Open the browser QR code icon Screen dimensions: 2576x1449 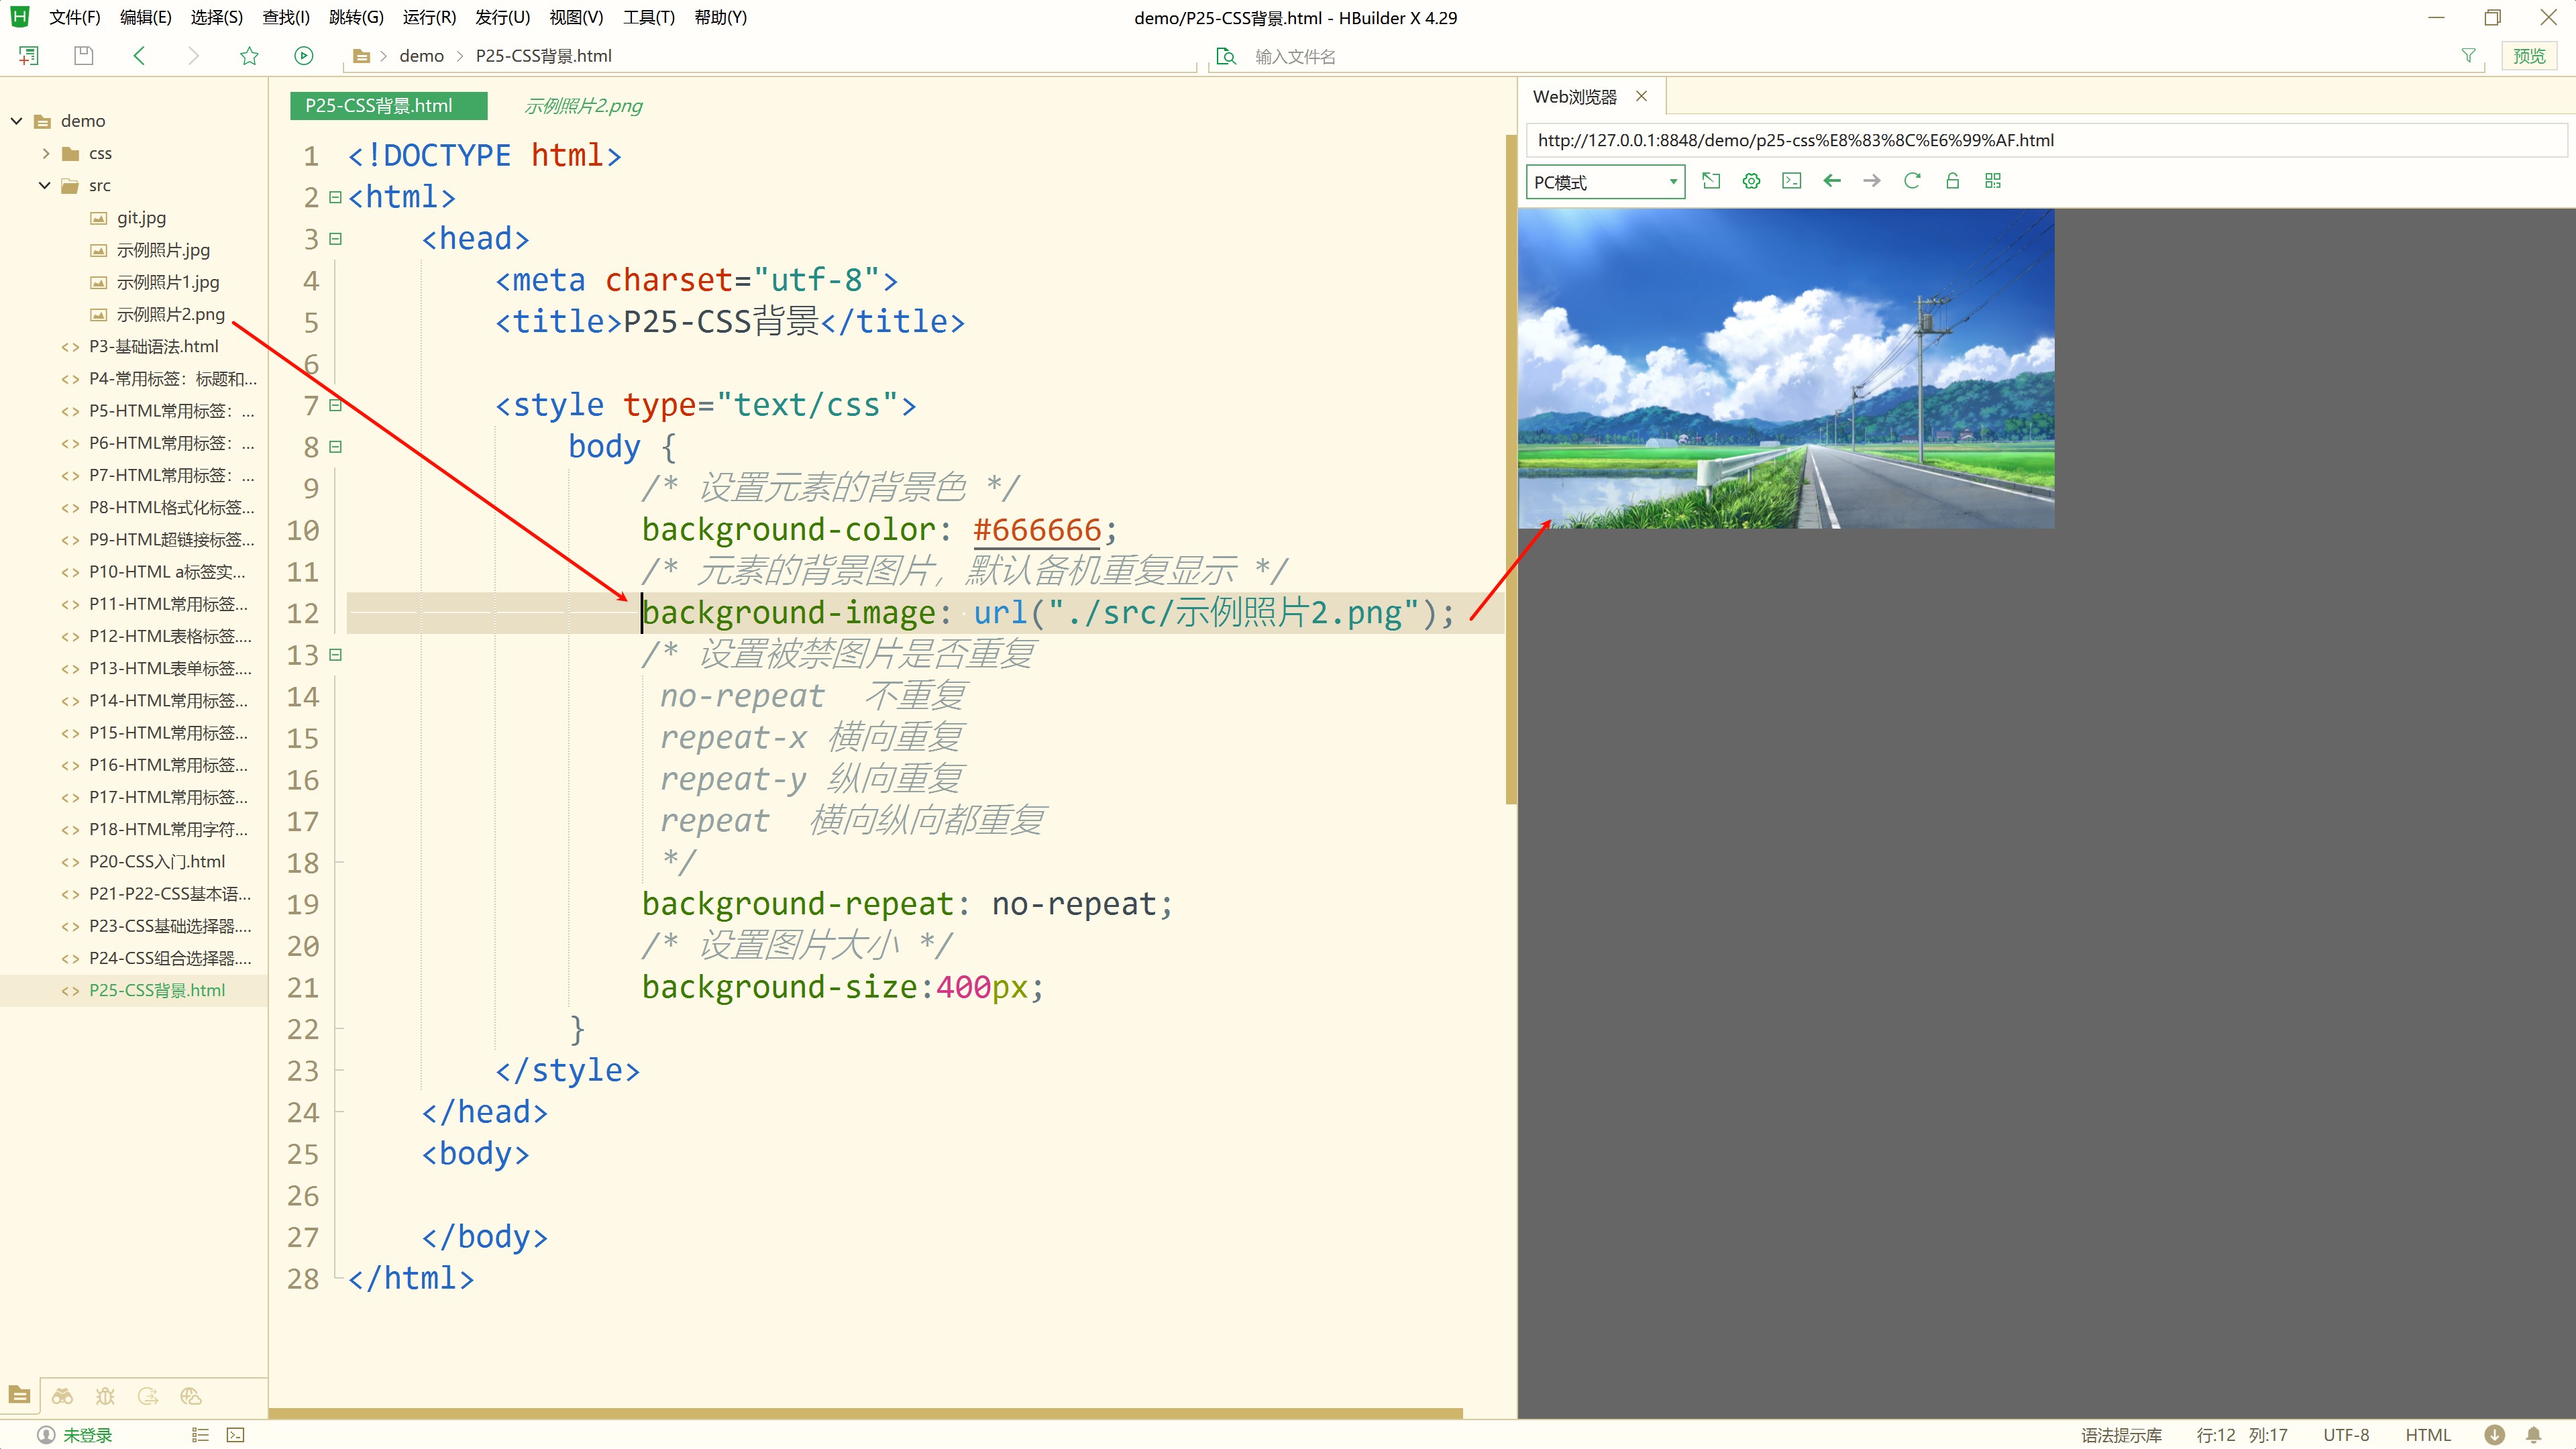tap(1993, 181)
